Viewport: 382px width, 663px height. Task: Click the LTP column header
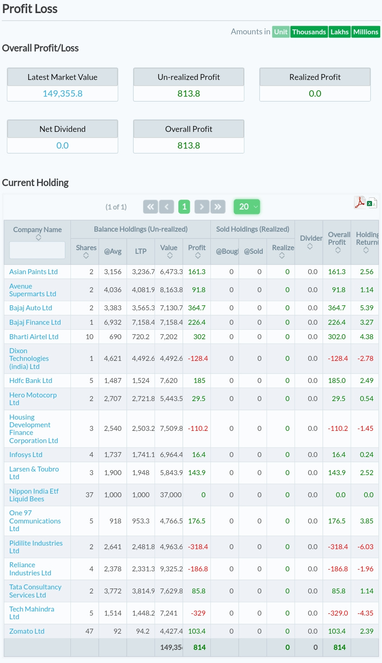coord(141,252)
